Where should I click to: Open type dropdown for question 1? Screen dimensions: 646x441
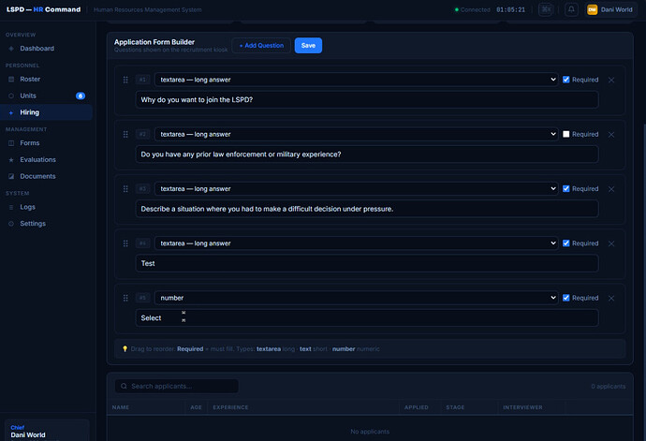357,80
